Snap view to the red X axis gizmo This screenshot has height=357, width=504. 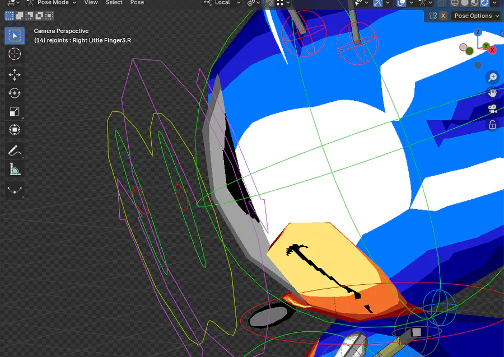492,50
